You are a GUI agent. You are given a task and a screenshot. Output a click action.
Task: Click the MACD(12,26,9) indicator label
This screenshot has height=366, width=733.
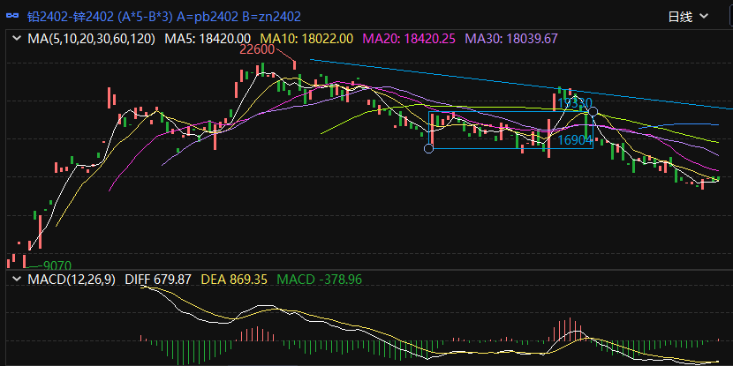72,279
